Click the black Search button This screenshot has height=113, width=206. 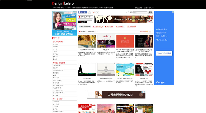coord(83,22)
